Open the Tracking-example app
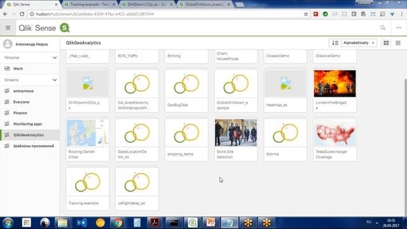Viewport: 407px width, 229px height. point(88,189)
